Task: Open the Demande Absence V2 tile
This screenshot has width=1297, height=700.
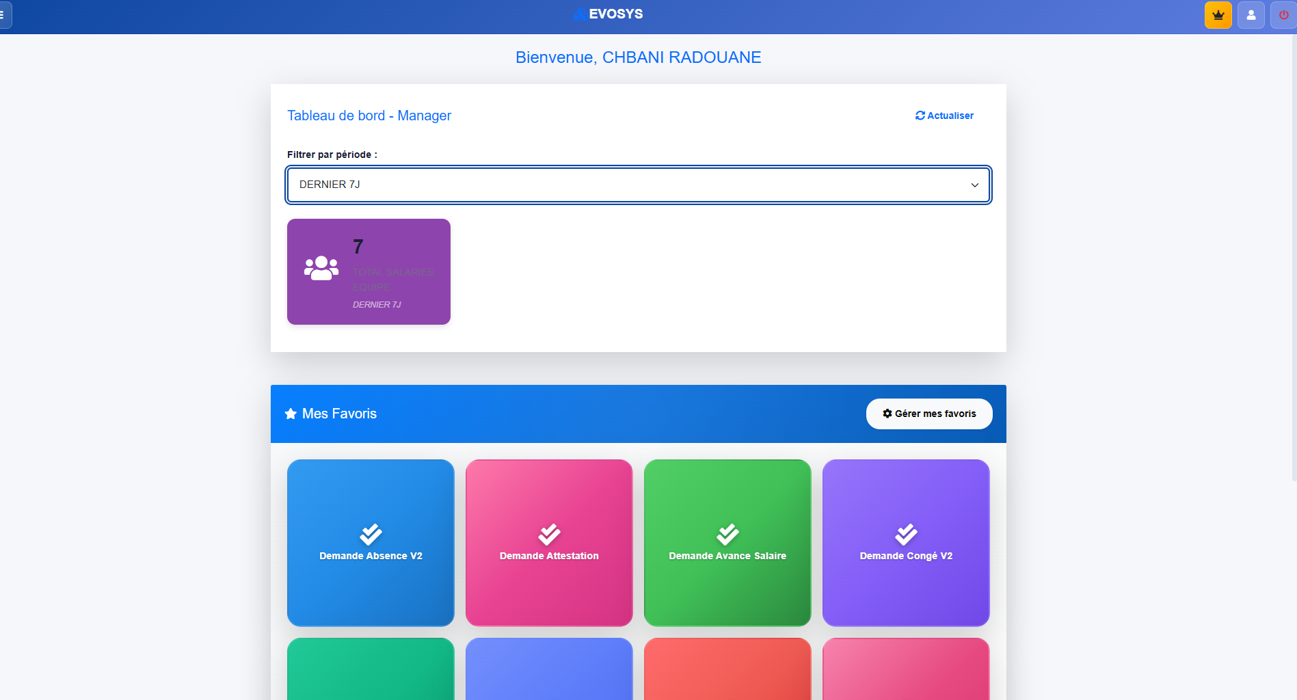Action: coord(371,543)
